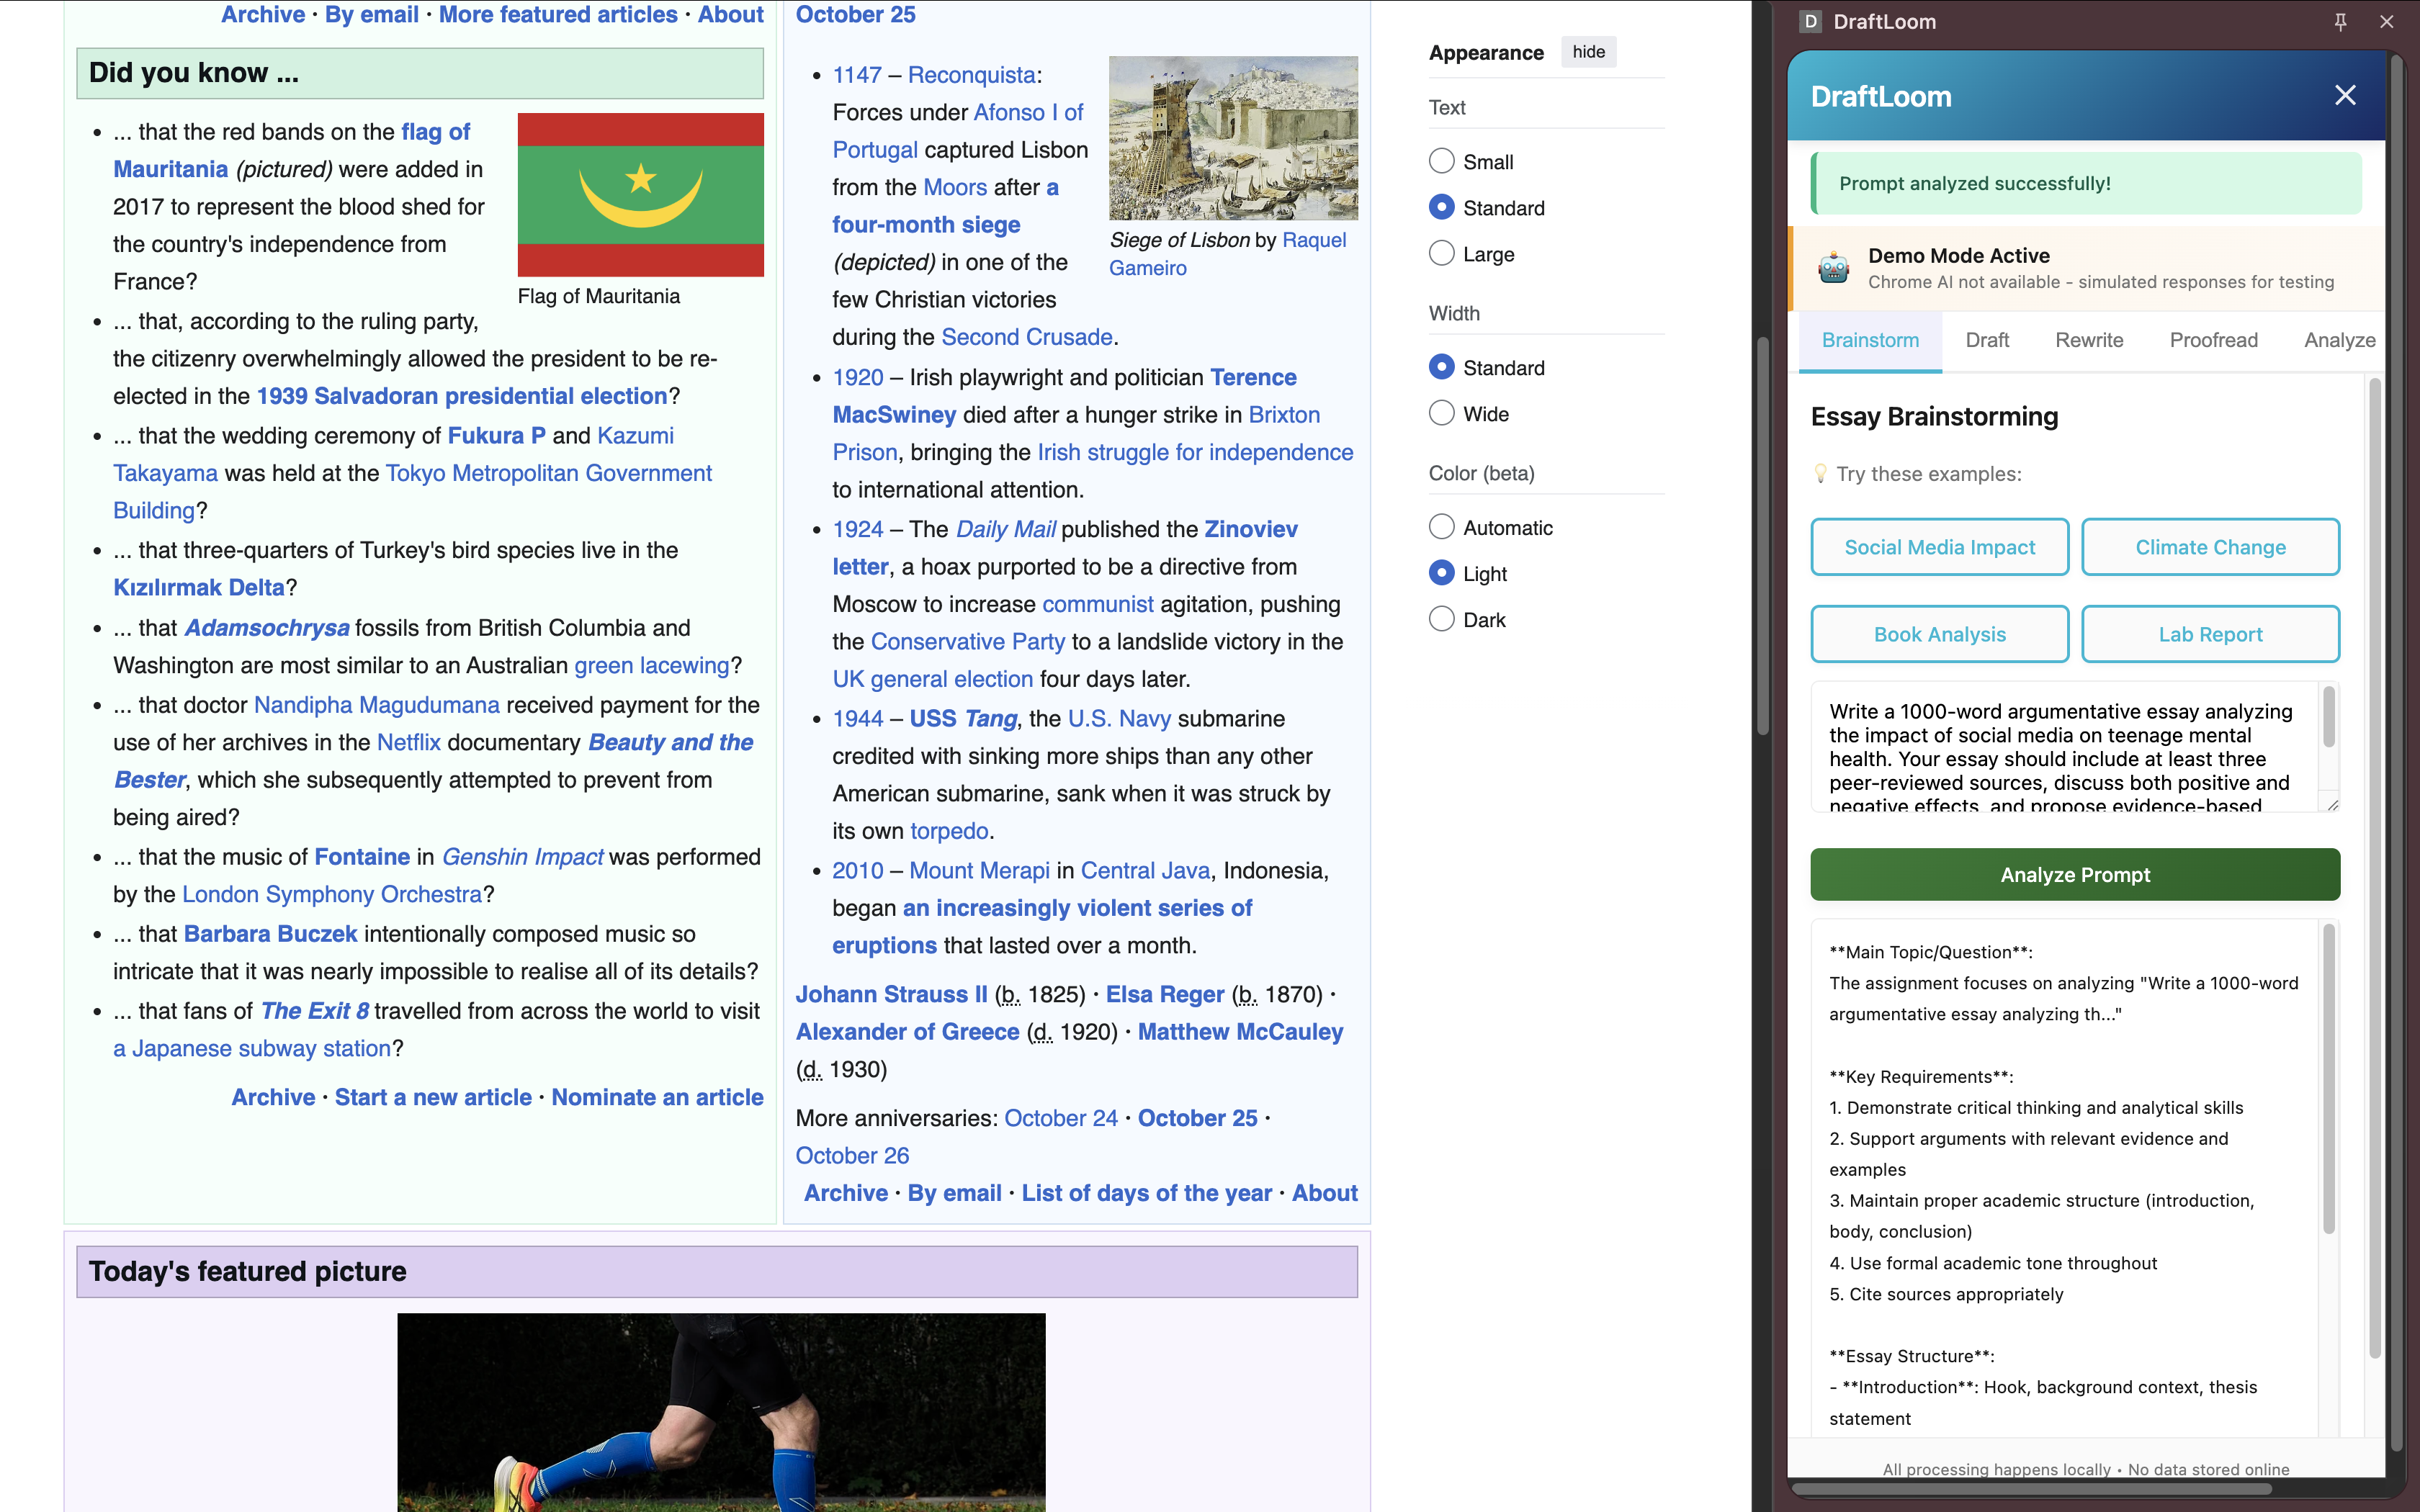The height and width of the screenshot is (1512, 2420).
Task: Click the Kızılırmak Delta link
Action: 199,588
